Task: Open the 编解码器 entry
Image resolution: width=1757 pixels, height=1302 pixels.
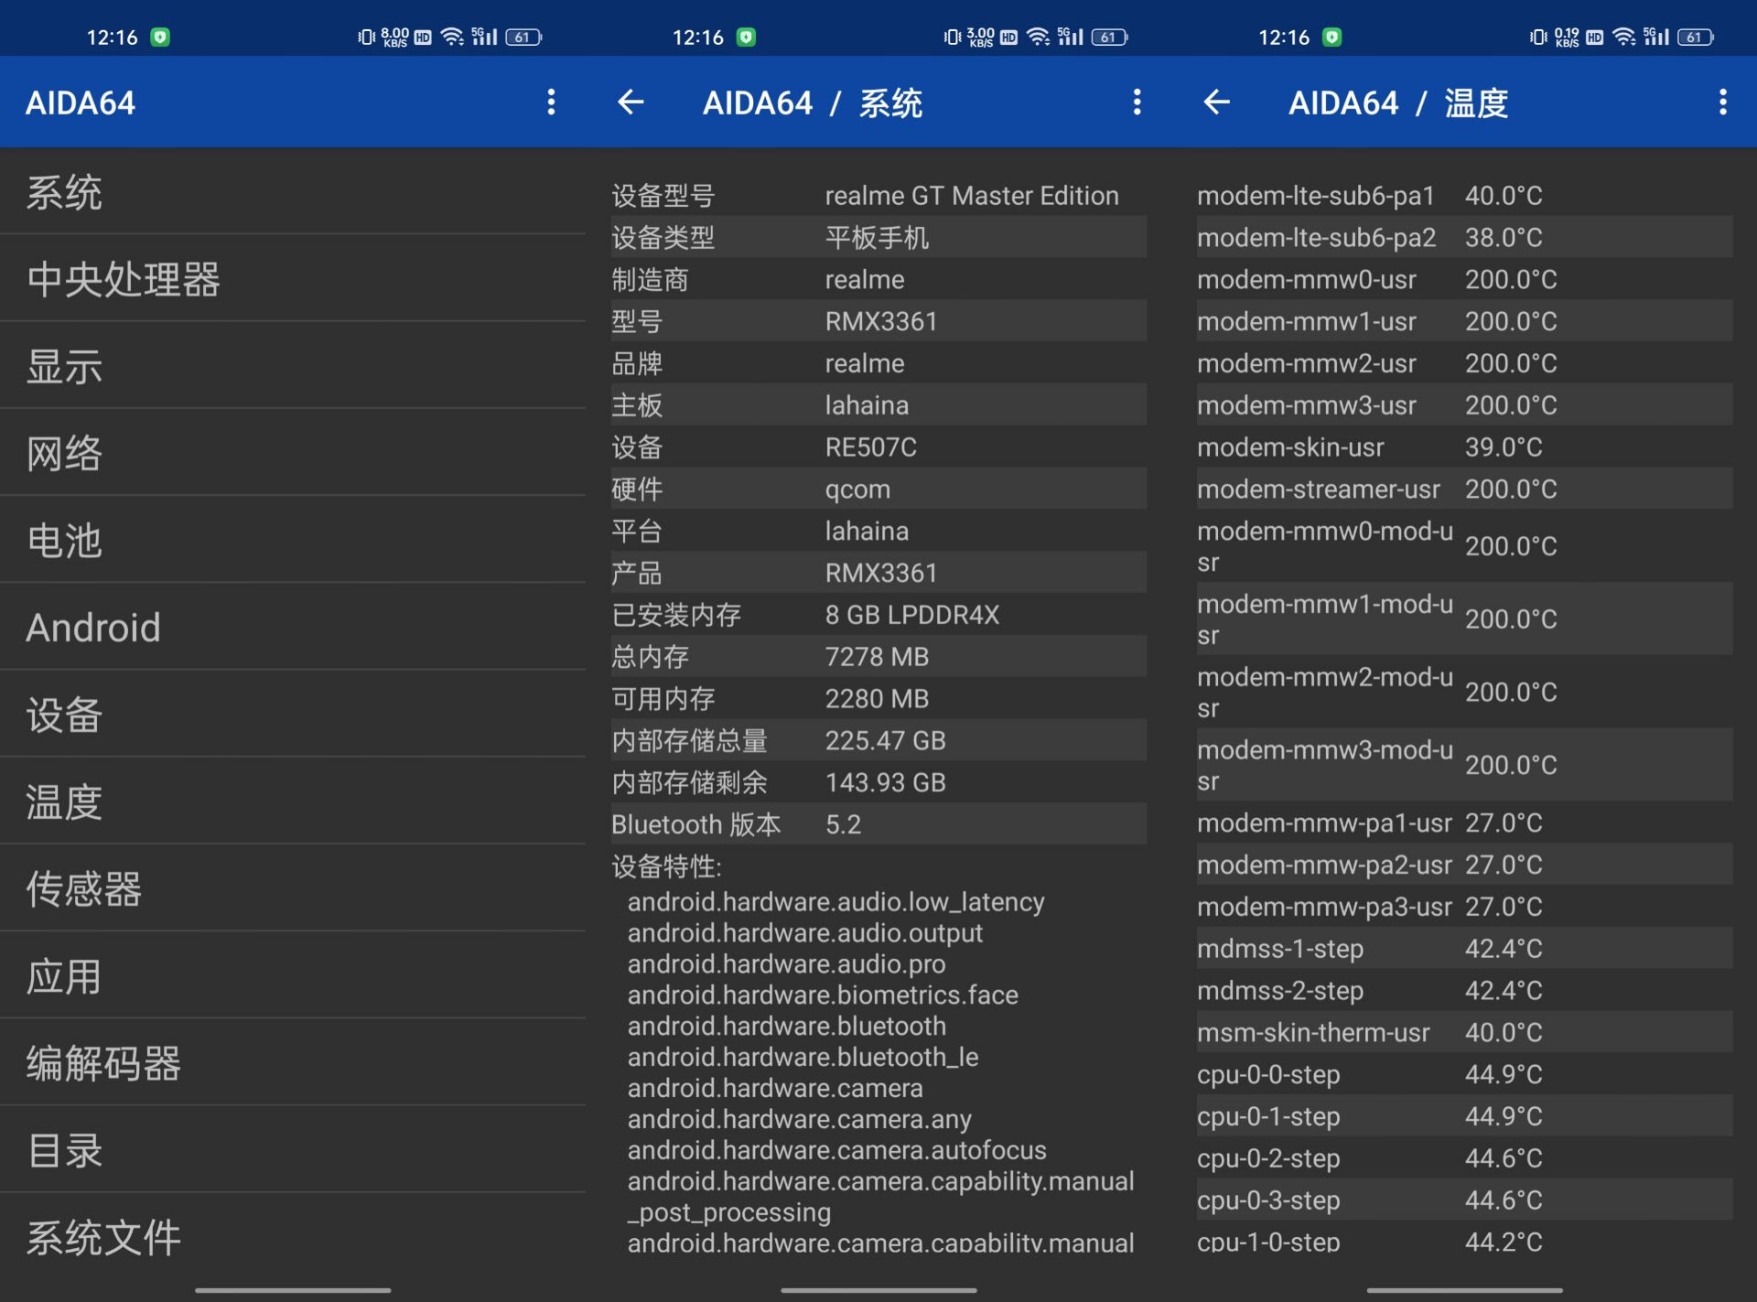Action: pos(293,1063)
